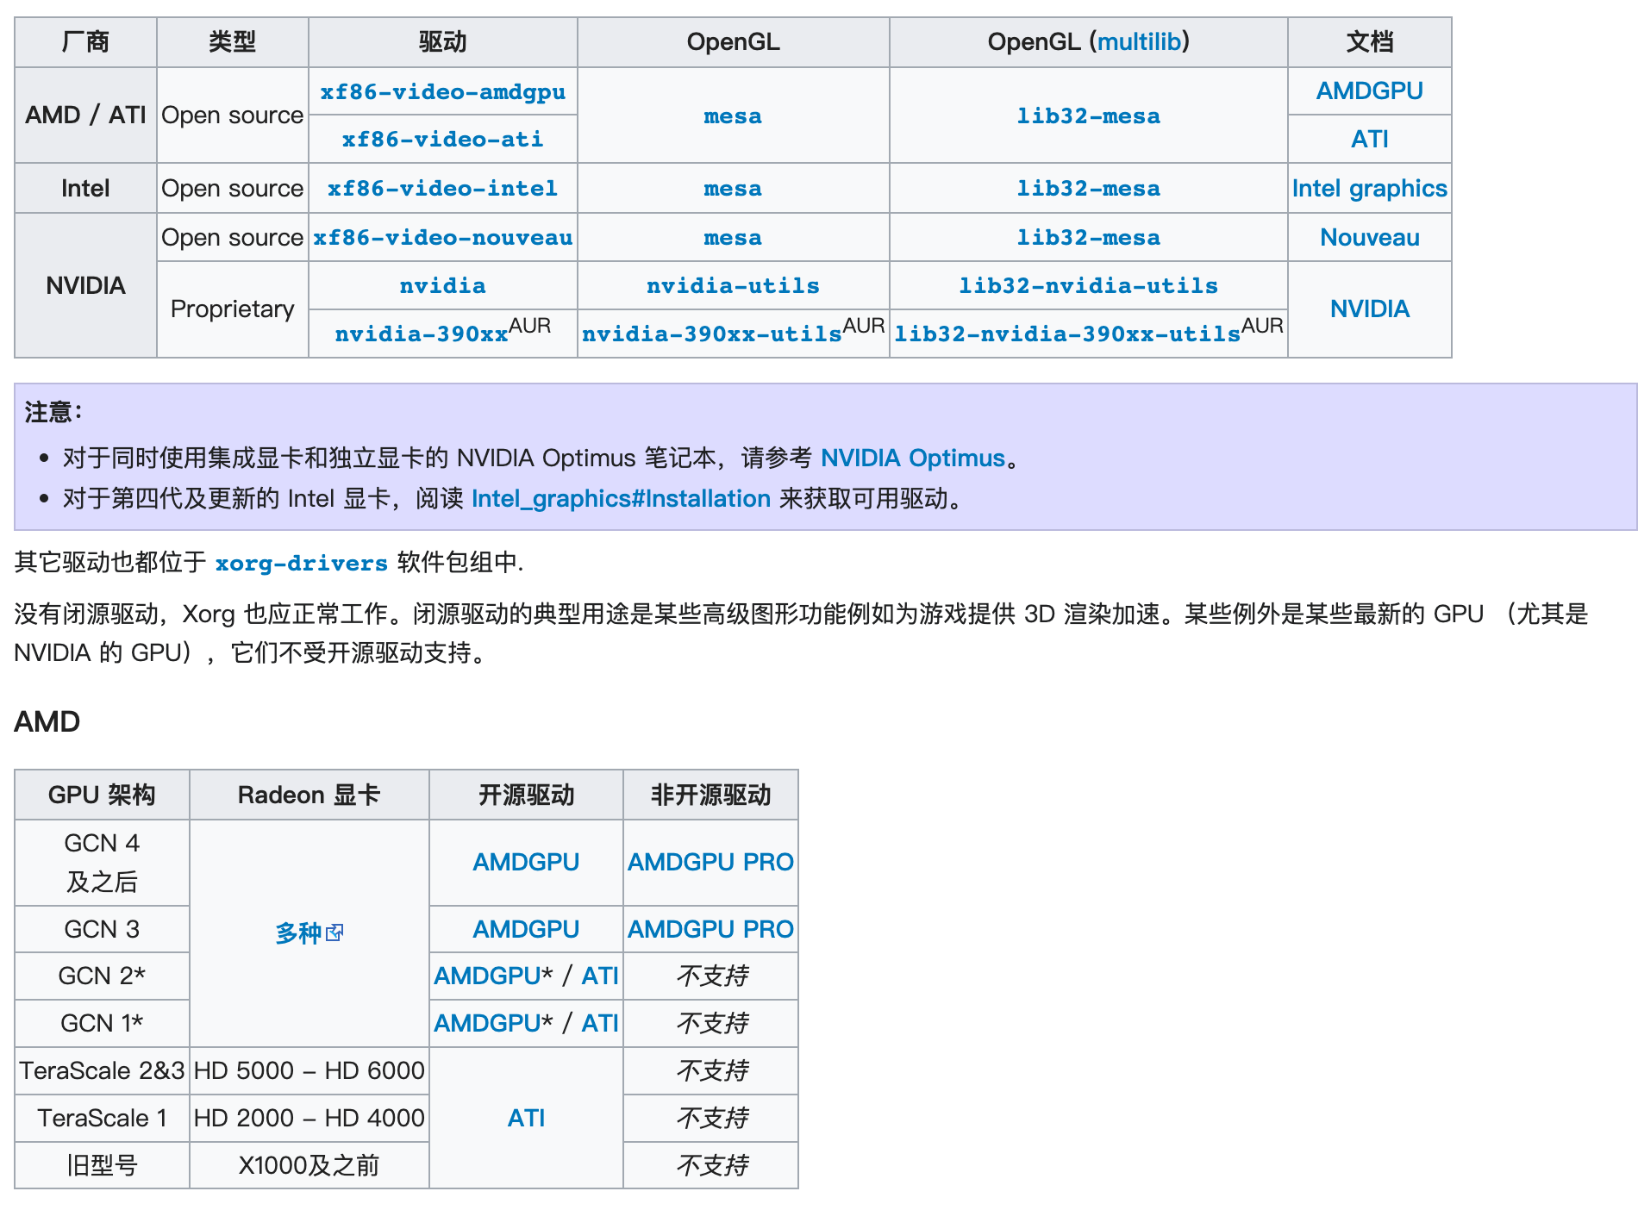Image resolution: width=1638 pixels, height=1210 pixels.
Task: Open the xf86-video-intel driver link
Action: click(442, 188)
